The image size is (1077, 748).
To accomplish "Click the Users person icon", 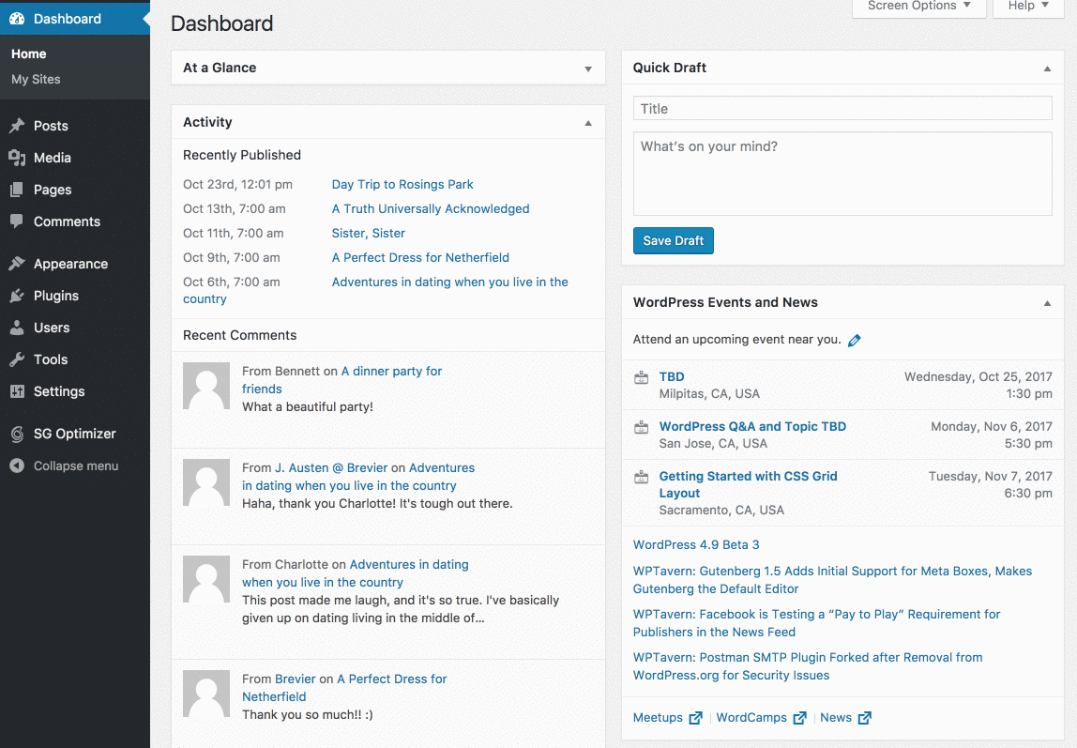I will pyautogui.click(x=17, y=328).
